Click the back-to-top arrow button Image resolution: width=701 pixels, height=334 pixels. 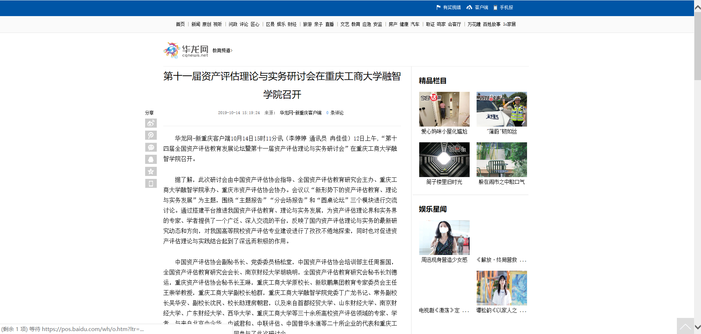pos(685,326)
